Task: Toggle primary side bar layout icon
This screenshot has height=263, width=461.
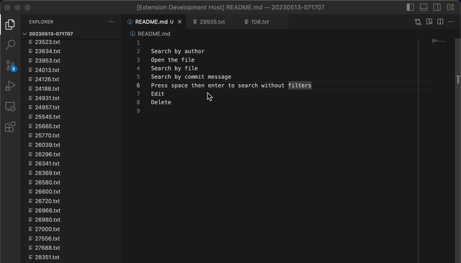Action: click(x=410, y=7)
